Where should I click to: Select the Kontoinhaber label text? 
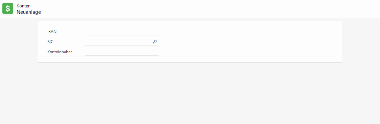(60, 52)
